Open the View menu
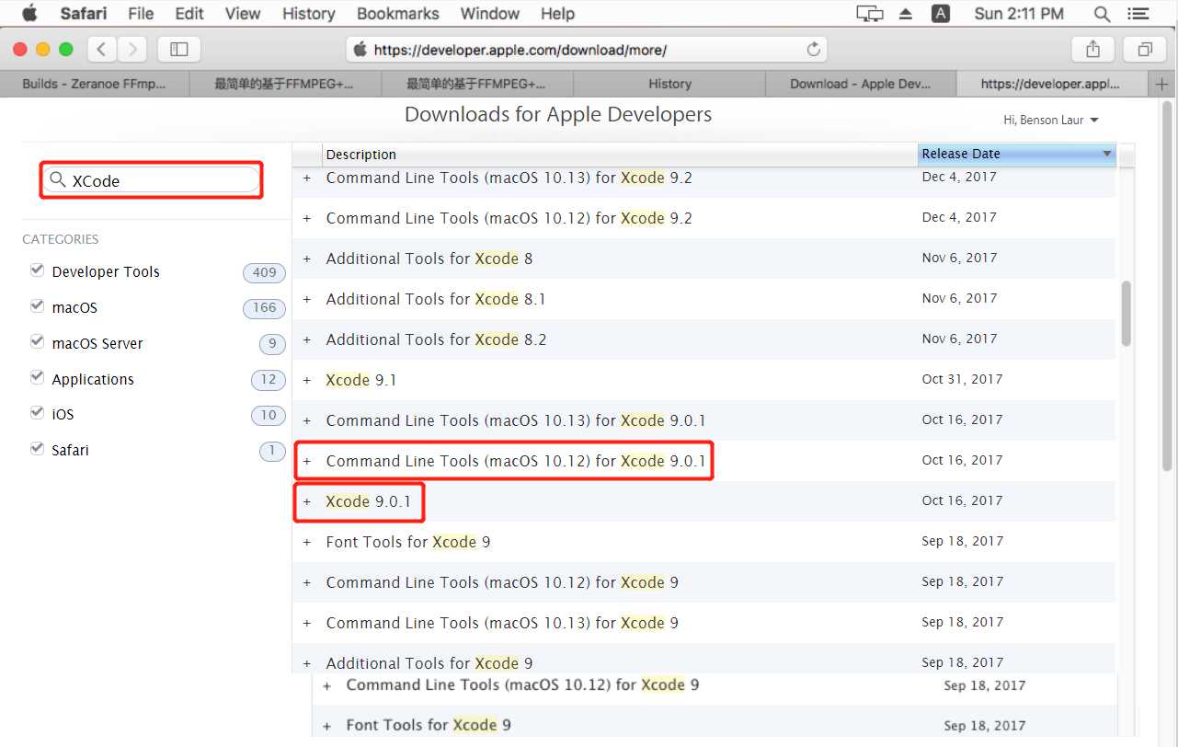The height and width of the screenshot is (747, 1178). [243, 14]
